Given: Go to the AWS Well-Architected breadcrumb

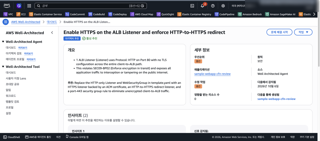Looking at the screenshot, I should click(x=26, y=22).
